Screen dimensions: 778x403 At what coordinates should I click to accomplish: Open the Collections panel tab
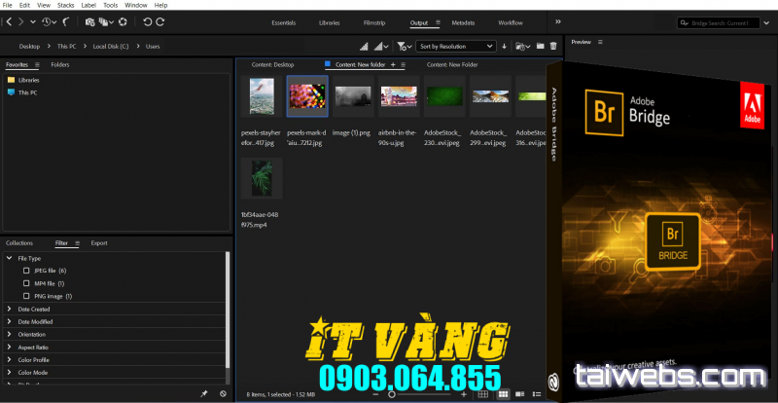pos(19,243)
